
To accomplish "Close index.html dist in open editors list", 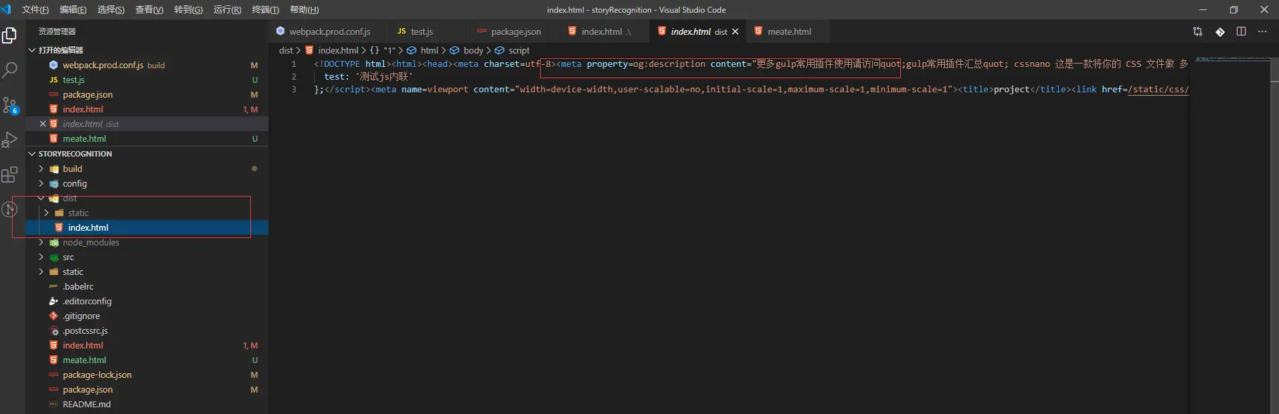I will [43, 124].
